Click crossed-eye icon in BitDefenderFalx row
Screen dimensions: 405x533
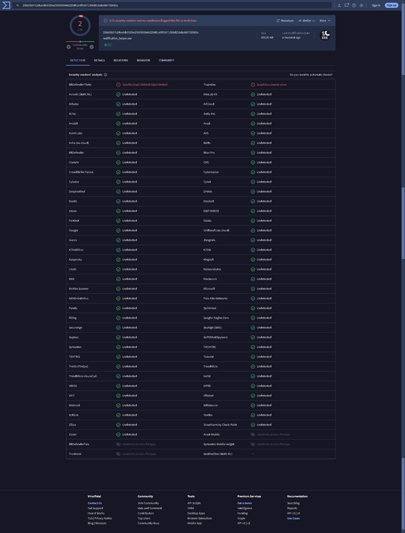click(118, 444)
